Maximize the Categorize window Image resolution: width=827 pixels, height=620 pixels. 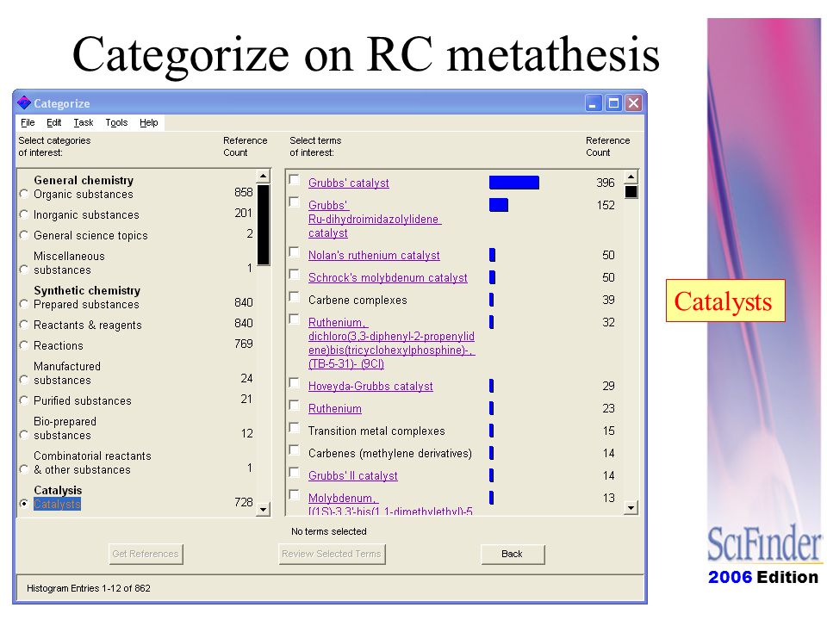[613, 102]
